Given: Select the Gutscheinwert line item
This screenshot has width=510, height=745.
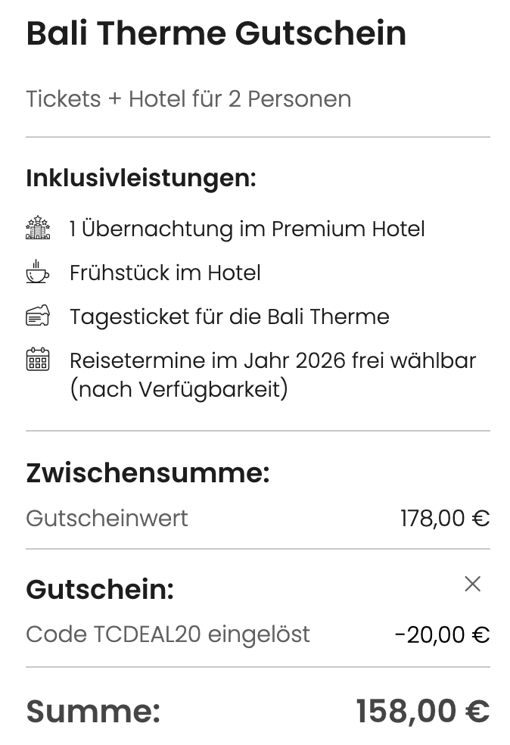Looking at the screenshot, I should (x=107, y=519).
